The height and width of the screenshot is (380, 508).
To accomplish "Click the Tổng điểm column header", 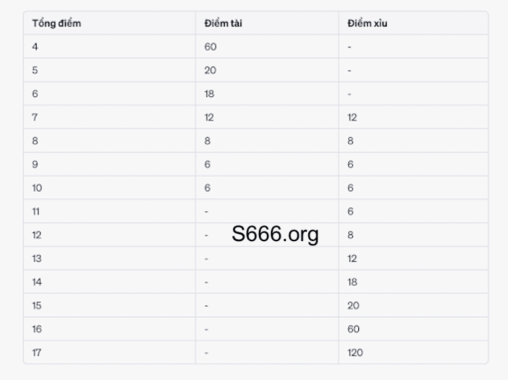I will [x=56, y=23].
